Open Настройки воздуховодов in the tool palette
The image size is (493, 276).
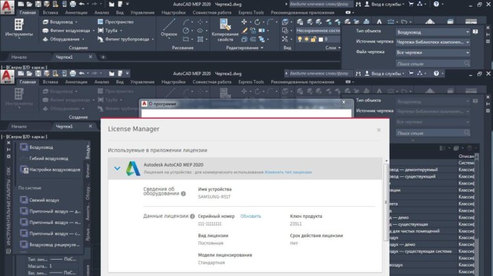[x=51, y=169]
